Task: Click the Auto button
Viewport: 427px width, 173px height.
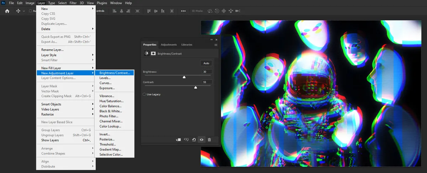Action: click(x=206, y=63)
